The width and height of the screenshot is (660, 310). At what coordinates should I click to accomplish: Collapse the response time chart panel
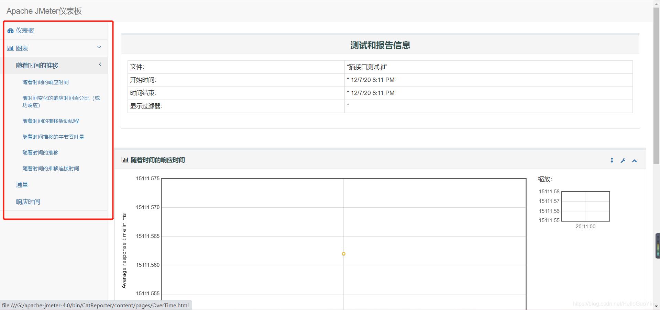[x=635, y=161]
